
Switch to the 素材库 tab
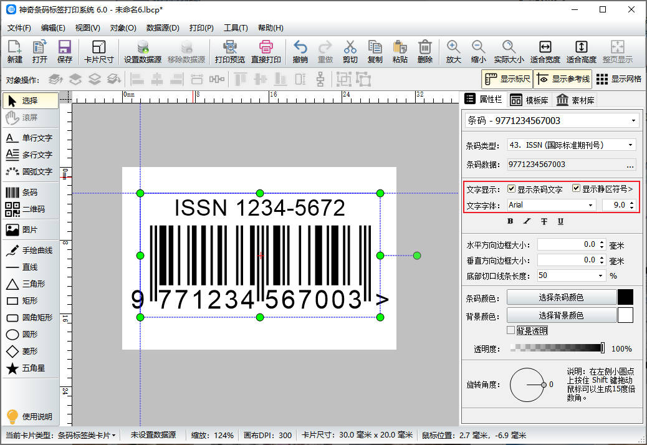(x=575, y=100)
